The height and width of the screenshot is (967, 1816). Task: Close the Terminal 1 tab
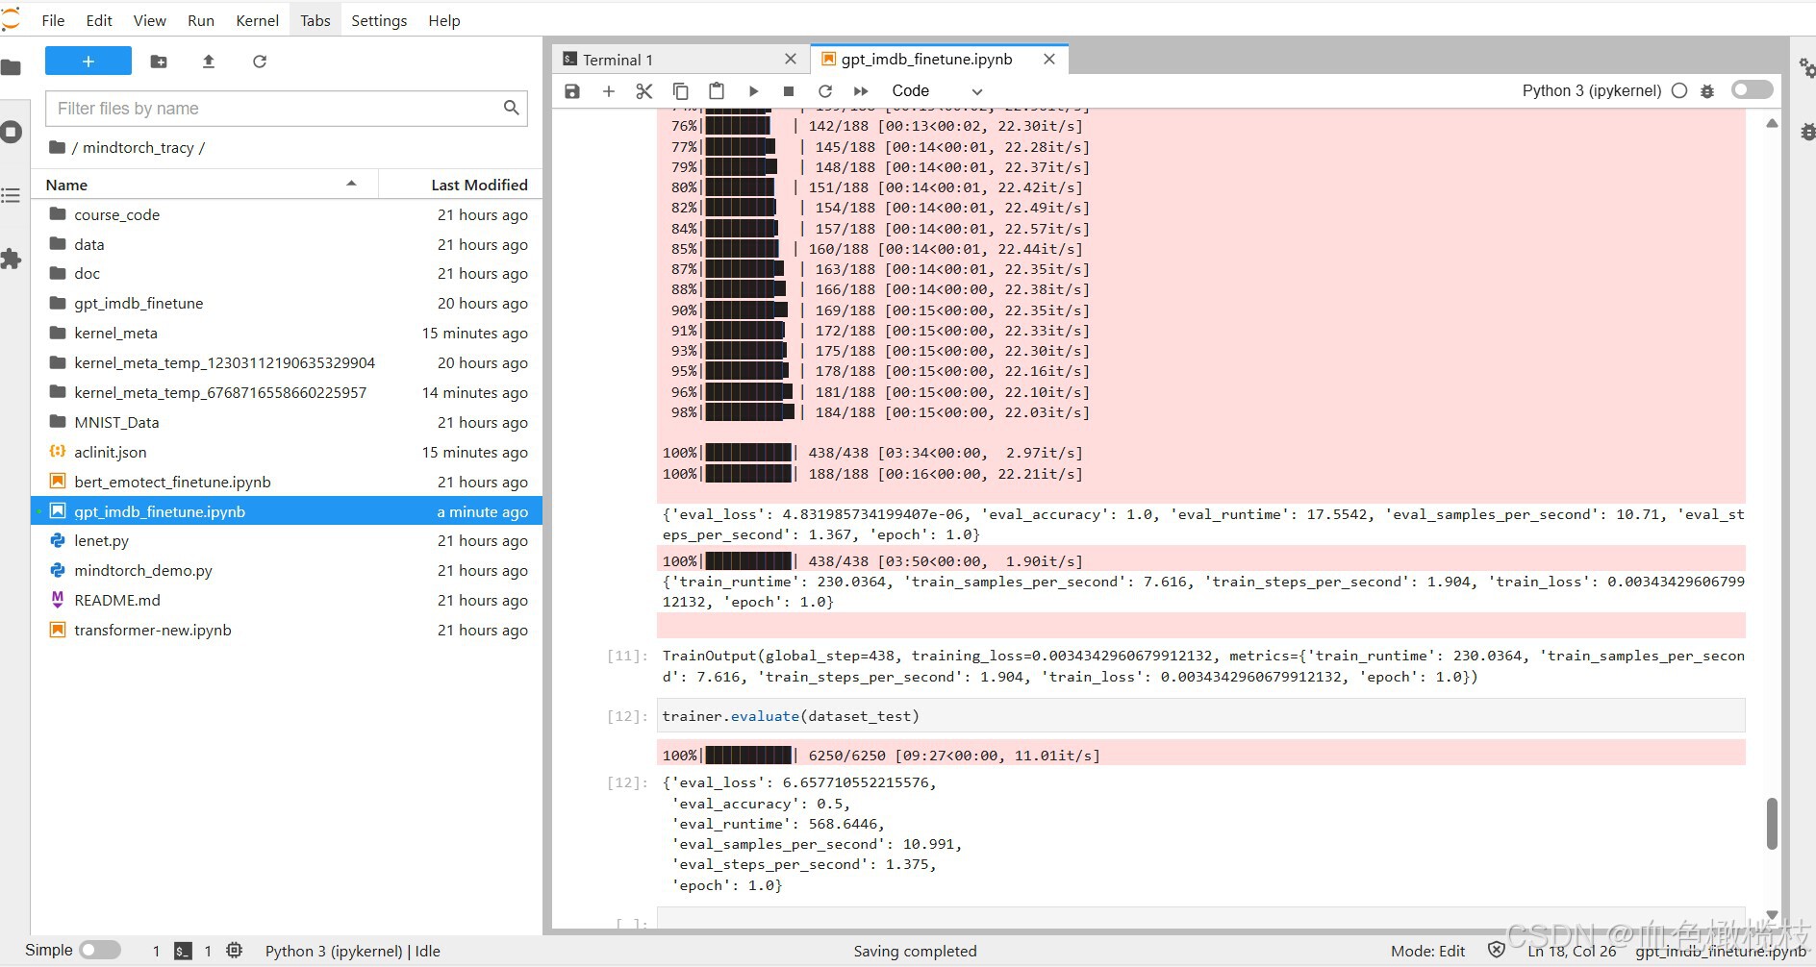coord(791,59)
